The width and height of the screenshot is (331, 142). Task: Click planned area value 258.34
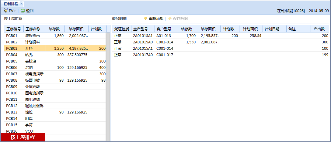point(256,36)
